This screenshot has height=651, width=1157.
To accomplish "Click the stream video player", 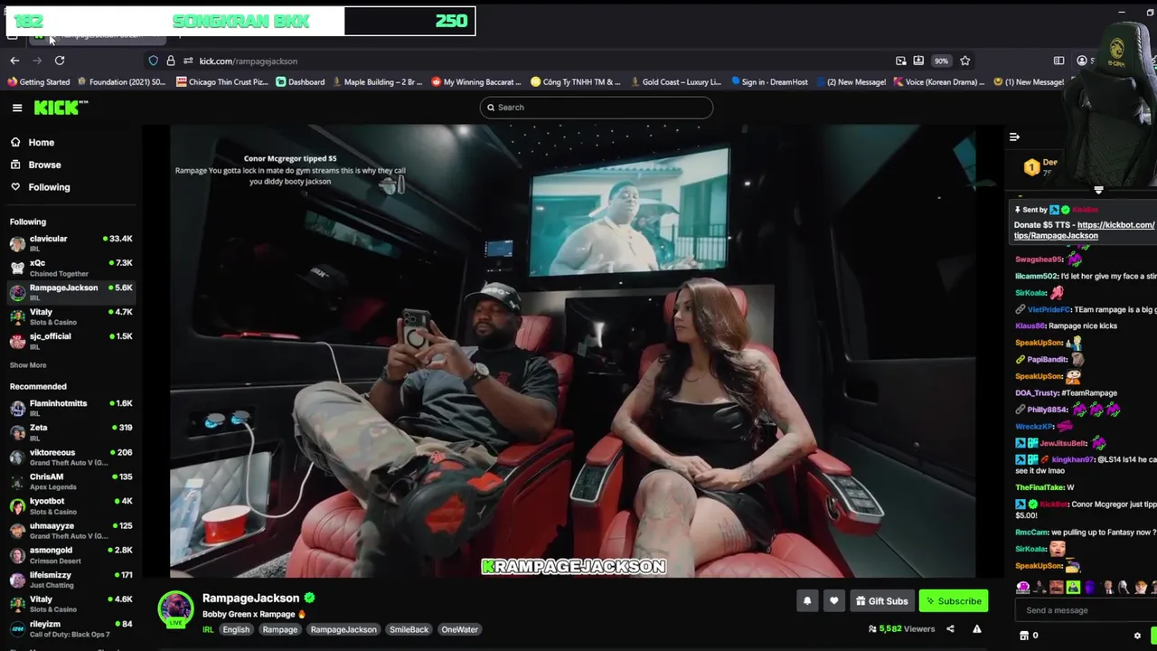I will (573, 351).
